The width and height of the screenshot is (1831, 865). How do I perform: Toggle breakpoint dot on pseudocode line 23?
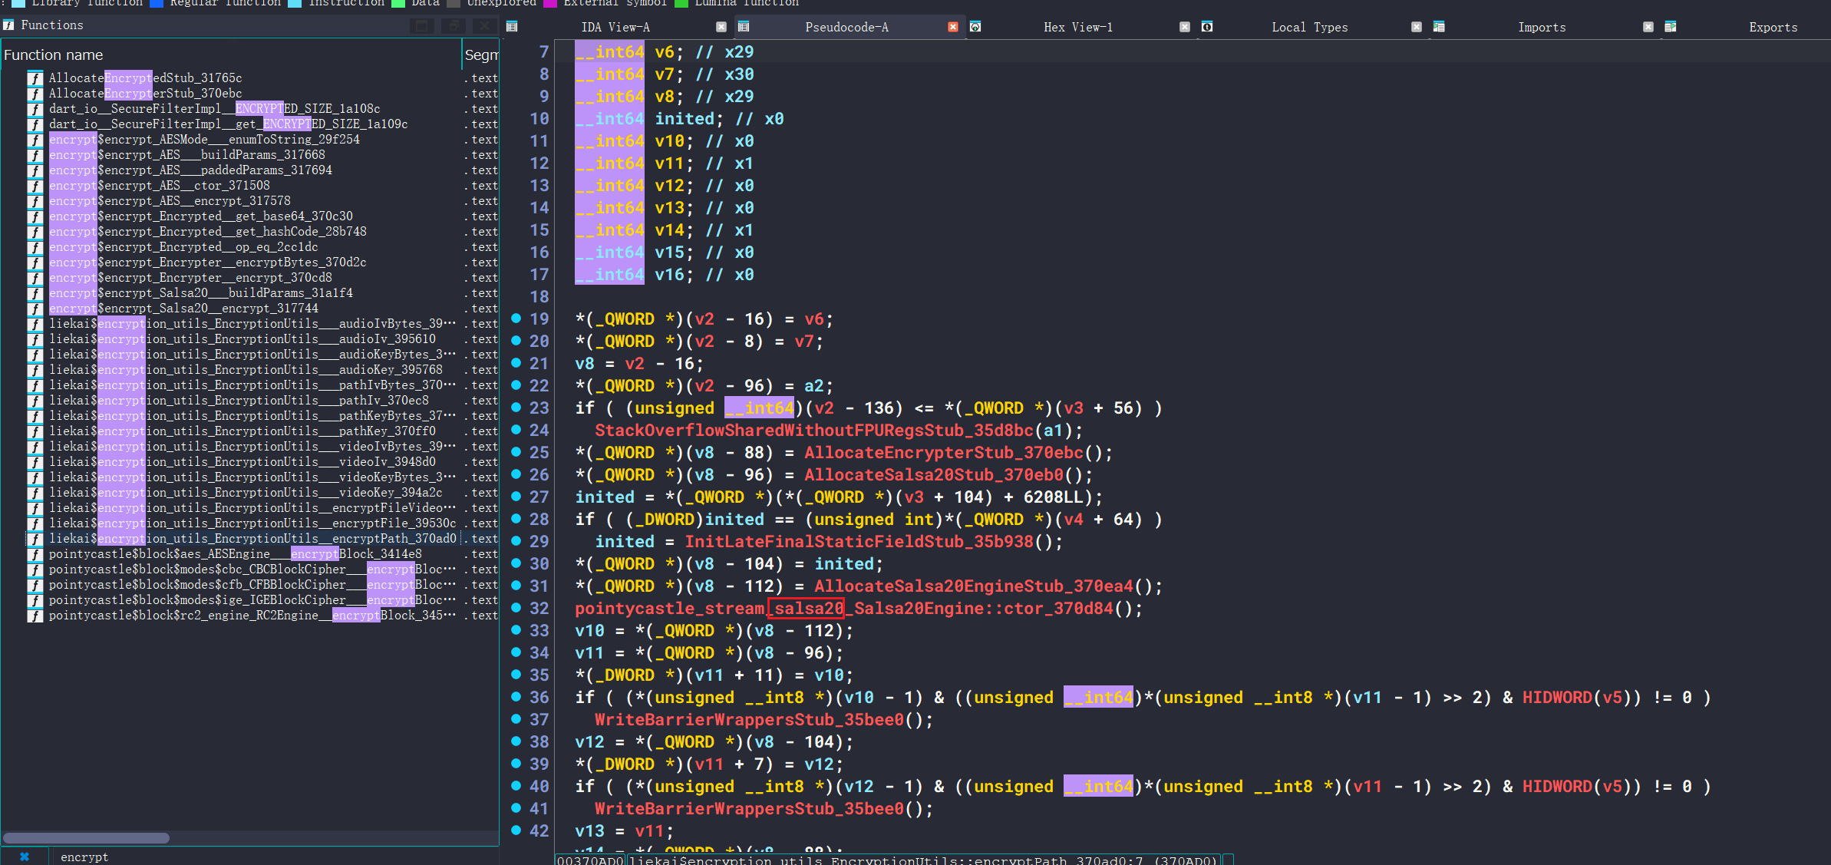[516, 407]
